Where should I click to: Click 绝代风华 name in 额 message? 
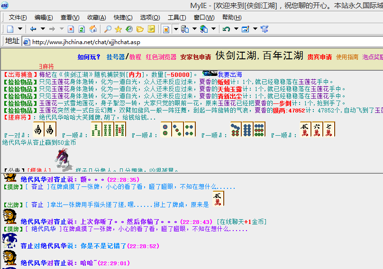click(34, 179)
